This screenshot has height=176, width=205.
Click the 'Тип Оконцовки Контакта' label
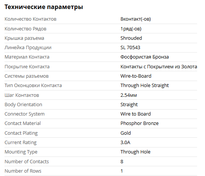click(33, 86)
